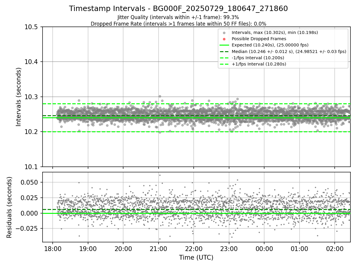Click the 00:00 time tick label

coord(264,248)
